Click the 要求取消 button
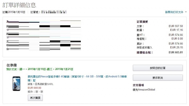Screen dimensions: 189x106 [x=158, y=78]
